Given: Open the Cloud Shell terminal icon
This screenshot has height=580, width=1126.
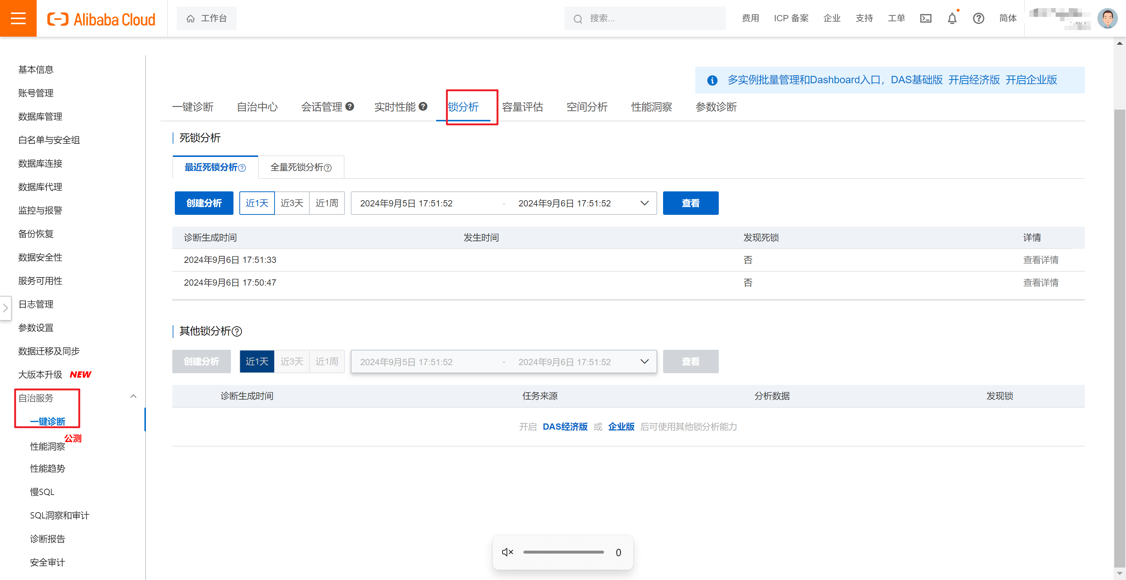Looking at the screenshot, I should tap(926, 18).
